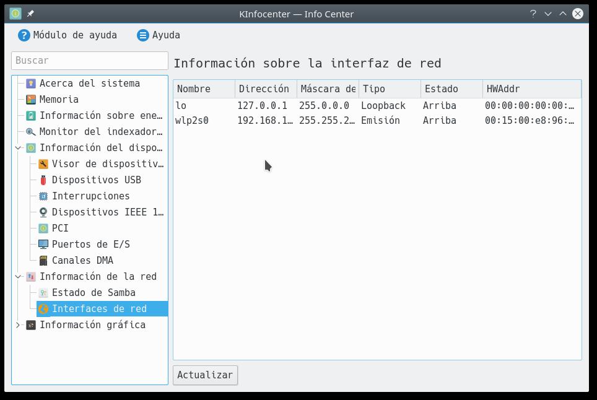
Task: Click the 00:15:00:e8:96:… hardware address
Action: [x=529, y=121]
